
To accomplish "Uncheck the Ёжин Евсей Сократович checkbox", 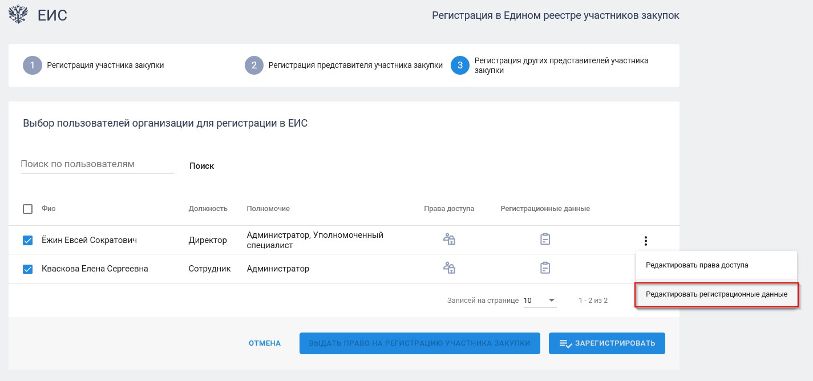I will (x=28, y=240).
